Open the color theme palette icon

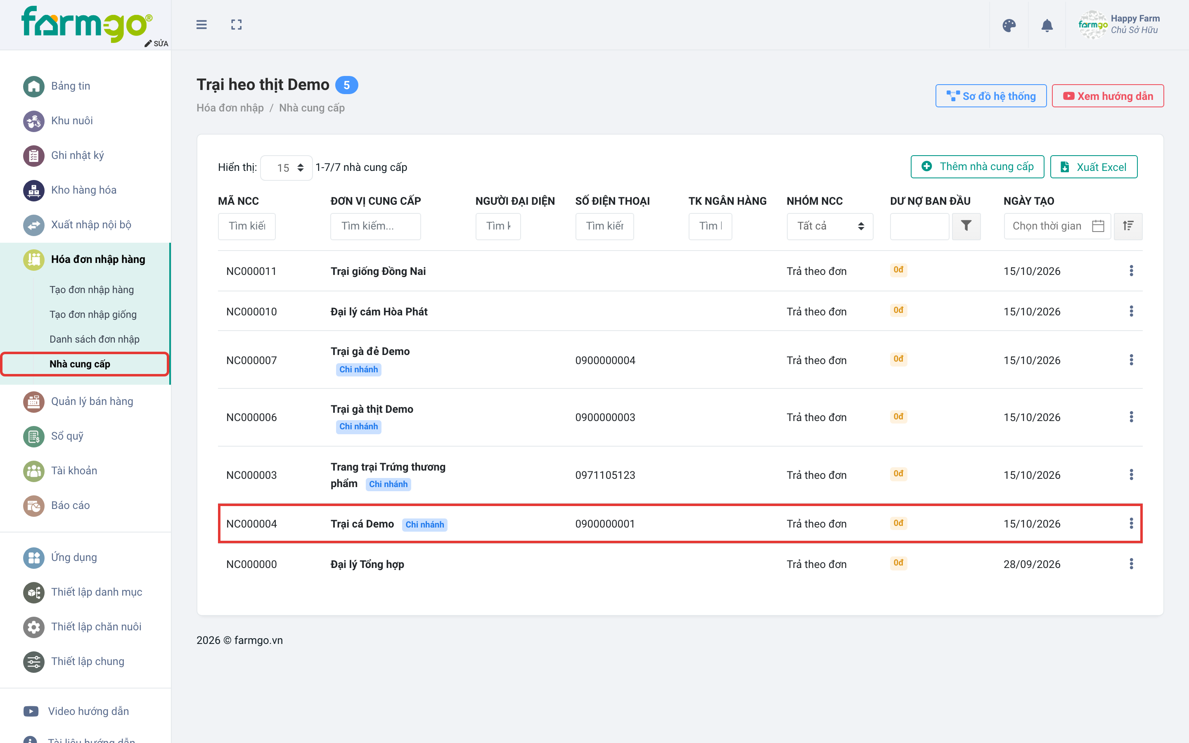pos(1009,25)
